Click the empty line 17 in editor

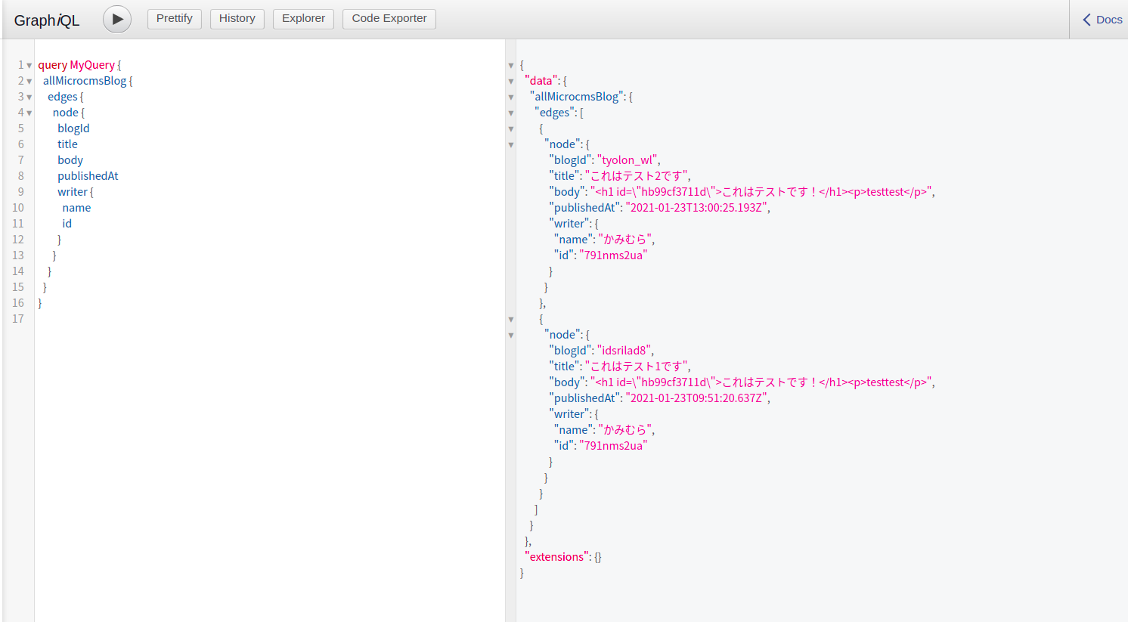click(x=227, y=319)
